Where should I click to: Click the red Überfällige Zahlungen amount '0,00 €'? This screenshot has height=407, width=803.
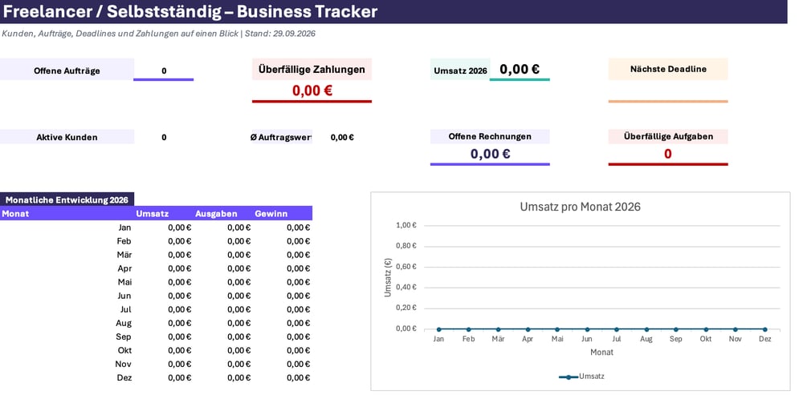(312, 91)
